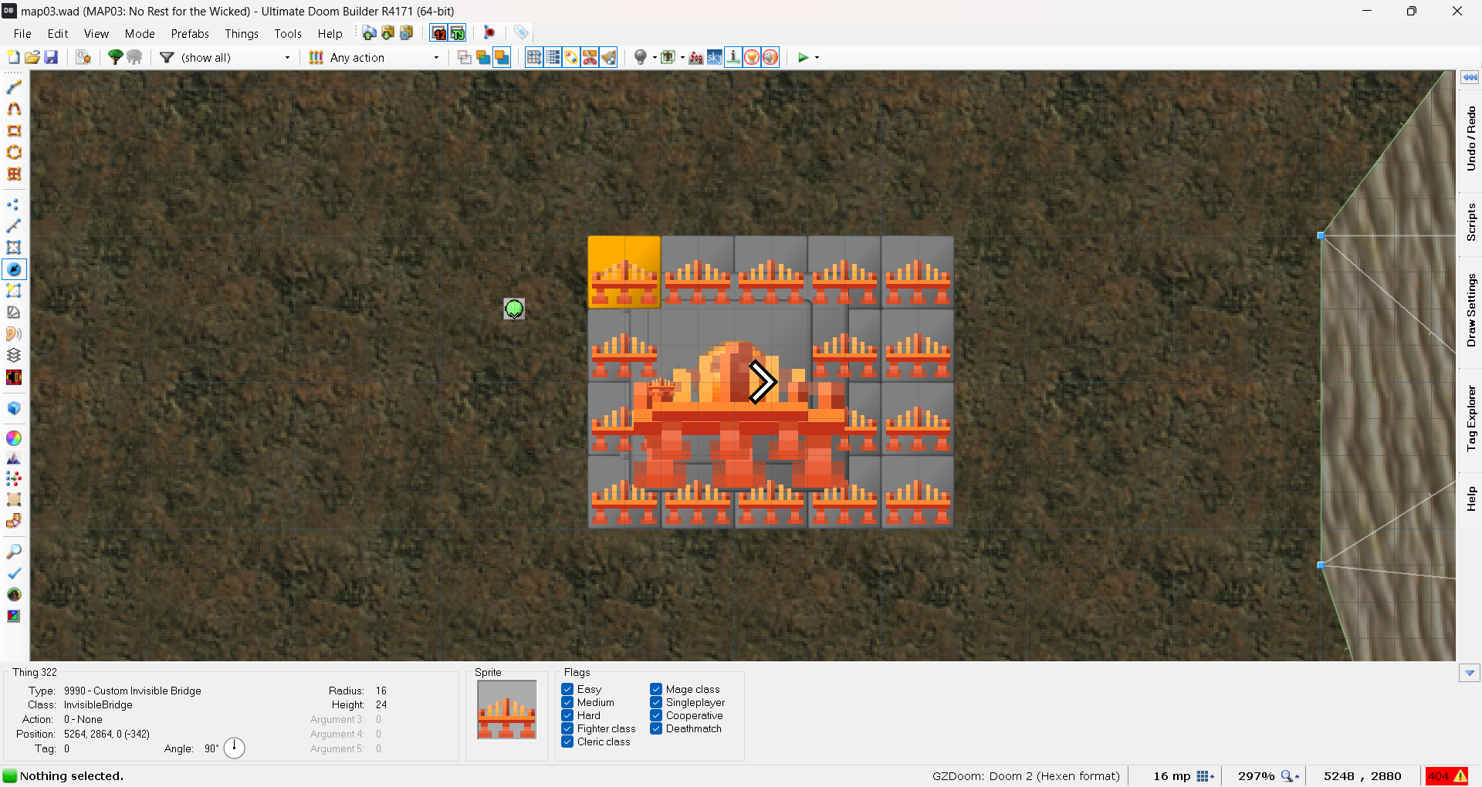Image resolution: width=1482 pixels, height=787 pixels.
Task: Toggle the light bulb dynamic lights icon
Action: (640, 57)
